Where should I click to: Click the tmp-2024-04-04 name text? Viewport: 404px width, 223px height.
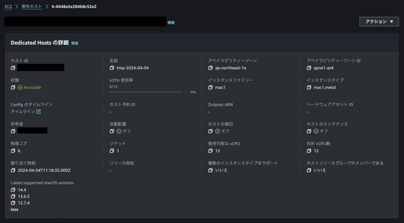pos(133,68)
